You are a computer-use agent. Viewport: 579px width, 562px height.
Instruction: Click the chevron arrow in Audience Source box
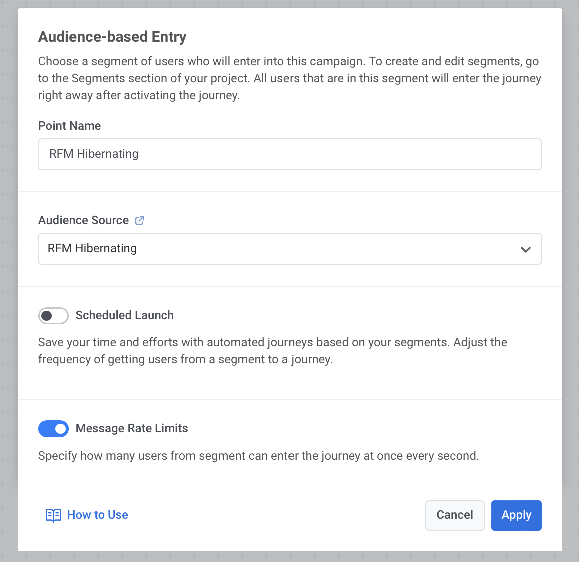click(525, 249)
